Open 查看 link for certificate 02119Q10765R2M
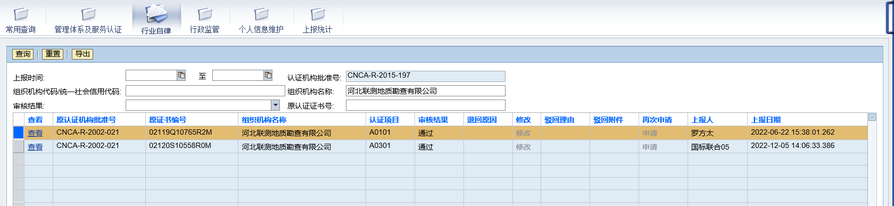 coord(35,133)
